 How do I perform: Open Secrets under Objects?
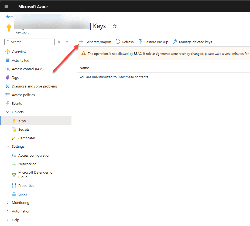(x=24, y=129)
